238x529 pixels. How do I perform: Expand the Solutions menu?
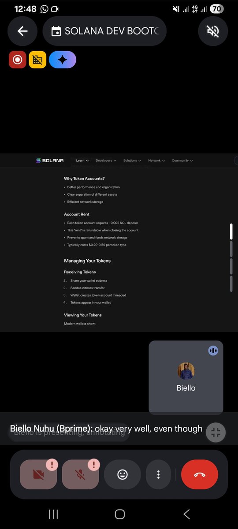(x=132, y=160)
